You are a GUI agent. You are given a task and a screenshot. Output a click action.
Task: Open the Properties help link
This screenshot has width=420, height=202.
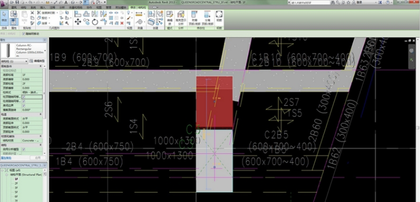(x=6, y=158)
